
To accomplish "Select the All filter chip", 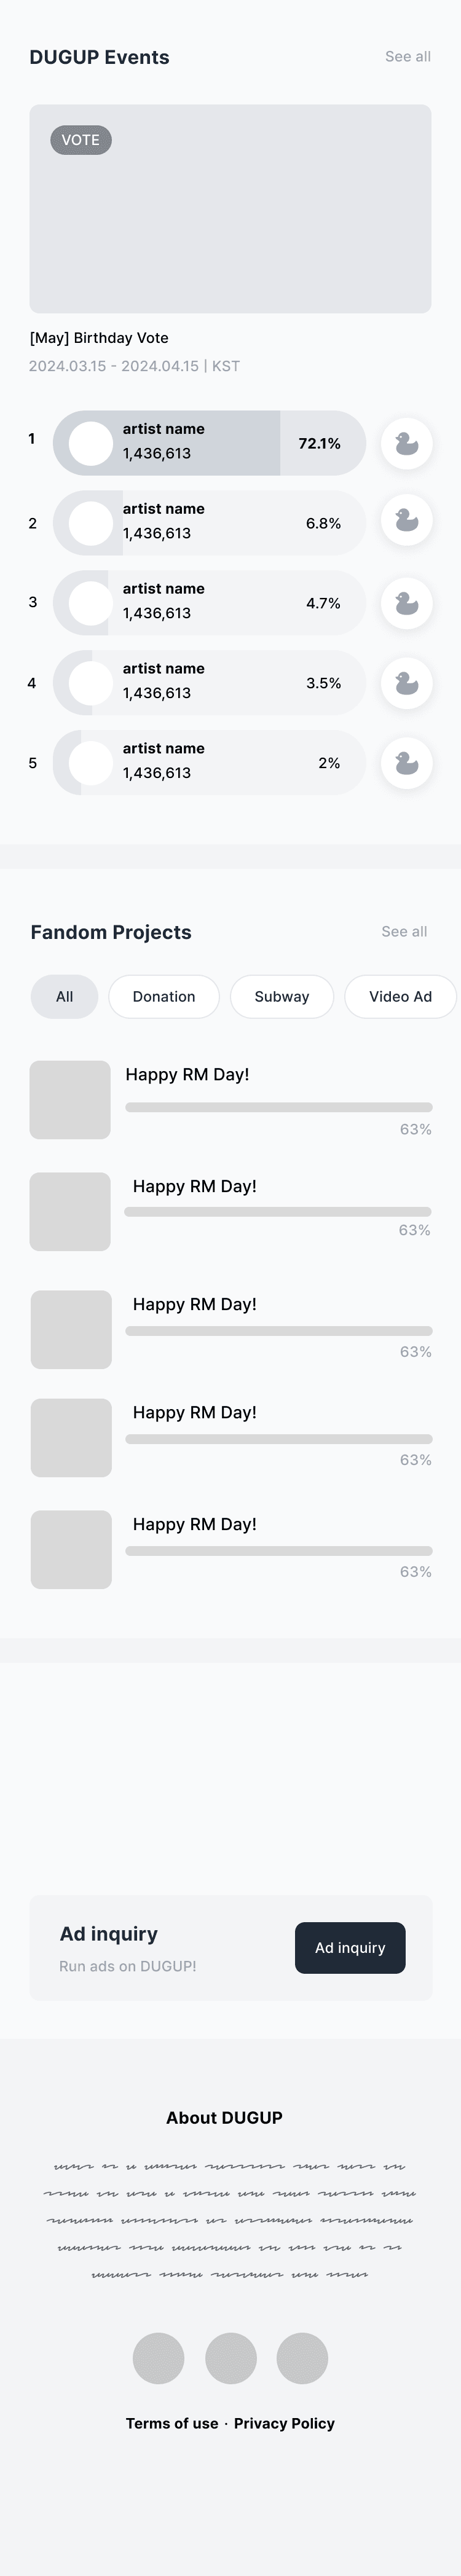I will [64, 996].
